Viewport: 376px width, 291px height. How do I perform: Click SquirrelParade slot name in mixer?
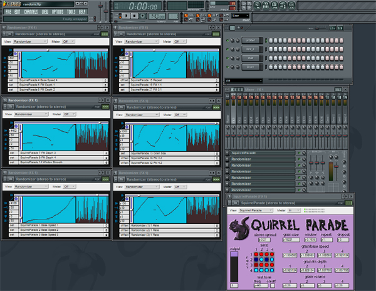(x=263, y=153)
